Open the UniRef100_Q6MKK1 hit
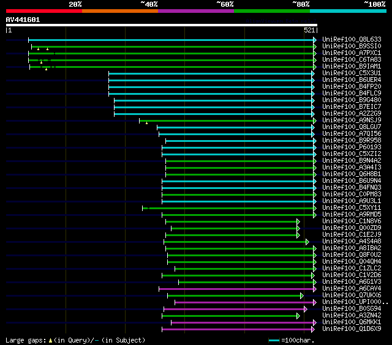 [352, 322]
